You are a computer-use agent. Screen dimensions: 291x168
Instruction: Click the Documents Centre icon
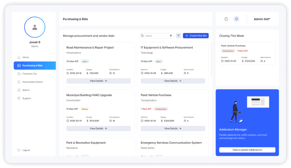coord(19,82)
